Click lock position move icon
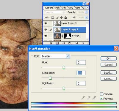This screenshot has width=119, height=111. (61, 18)
